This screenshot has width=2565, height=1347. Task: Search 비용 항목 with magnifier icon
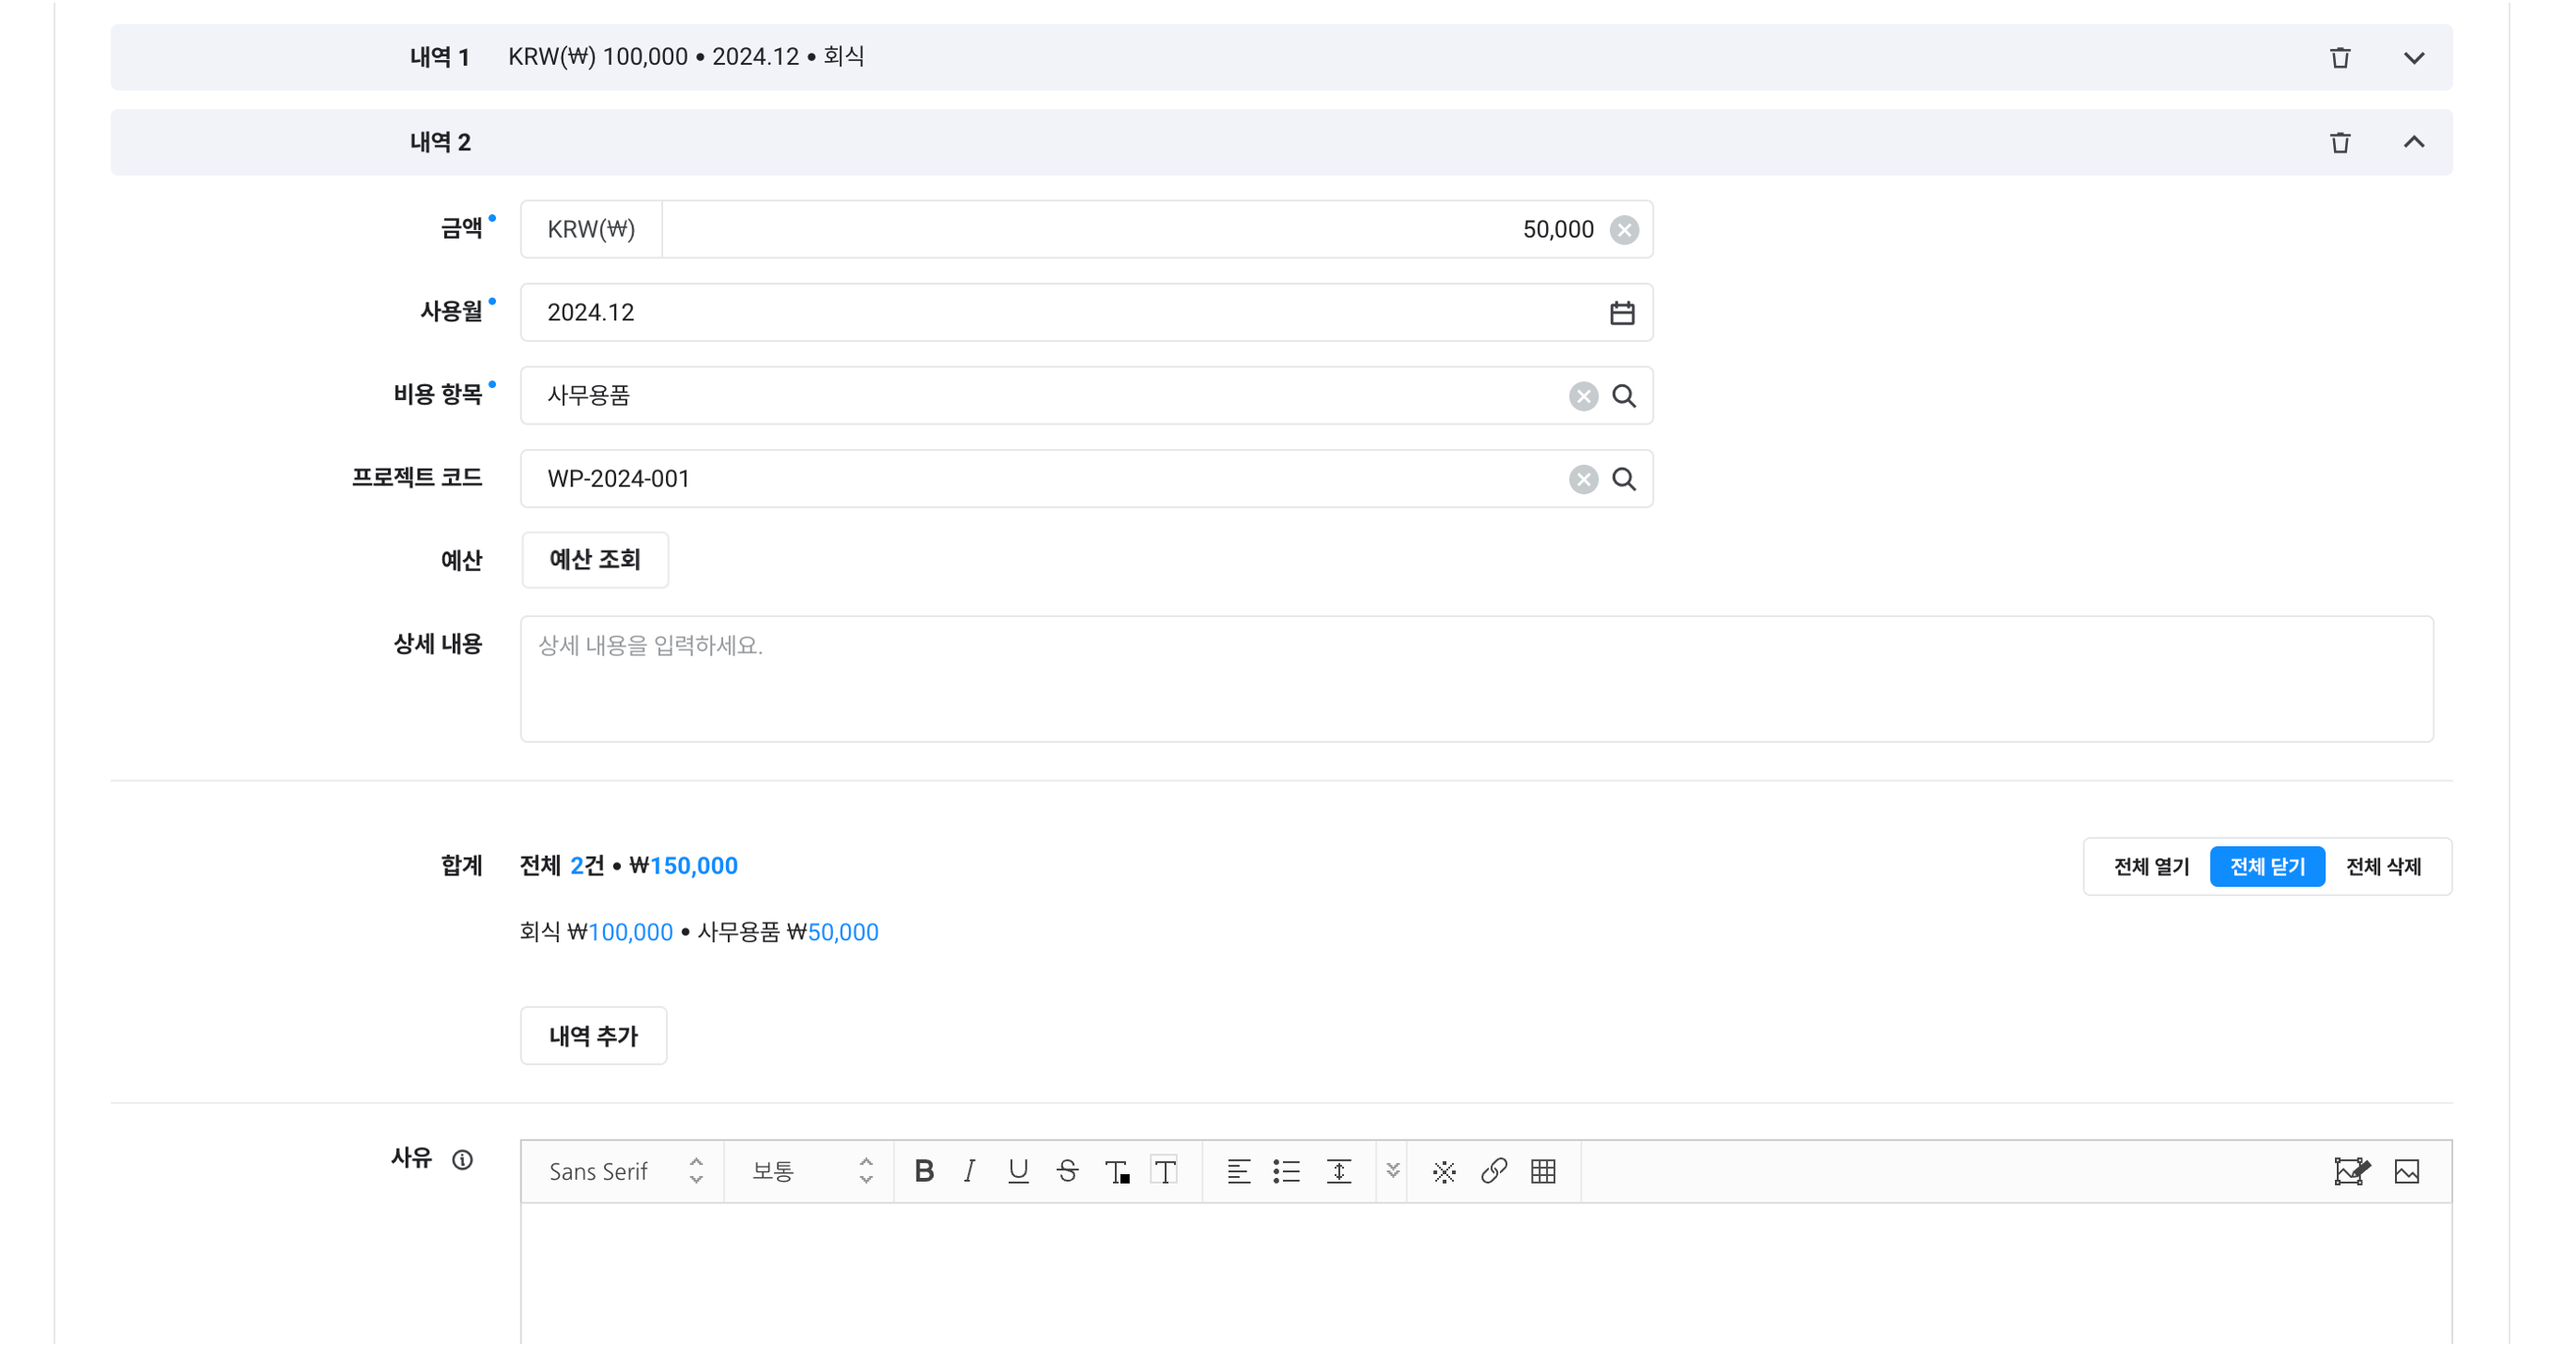click(1624, 396)
